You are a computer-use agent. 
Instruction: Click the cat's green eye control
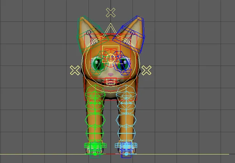pyautogui.click(x=97, y=65)
